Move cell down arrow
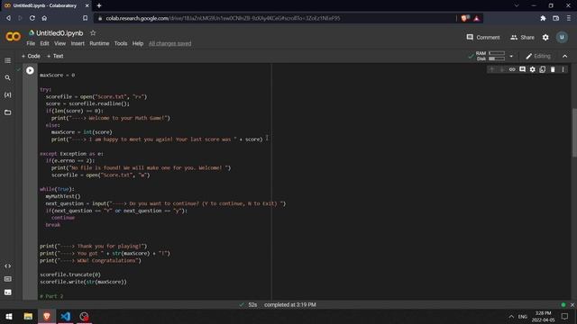Viewport: 577px width, 324px height. (502, 69)
